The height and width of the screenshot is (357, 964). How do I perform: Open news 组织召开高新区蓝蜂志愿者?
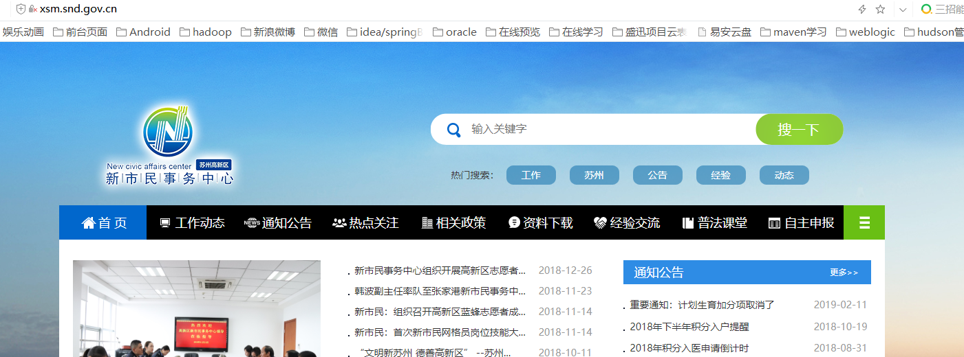[440, 312]
